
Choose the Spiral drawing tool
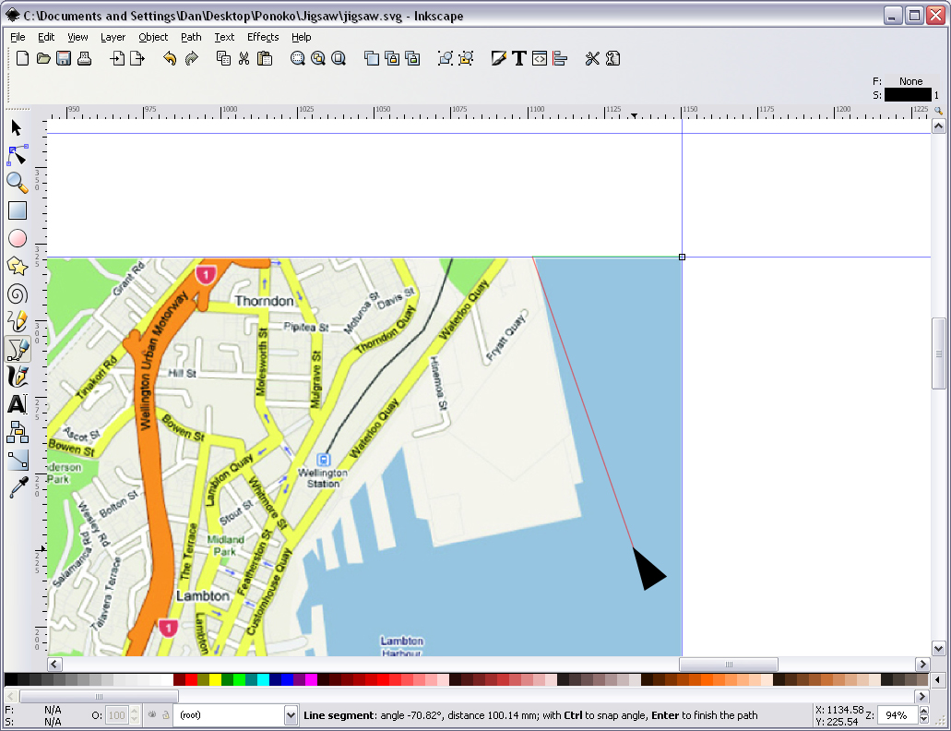(18, 294)
